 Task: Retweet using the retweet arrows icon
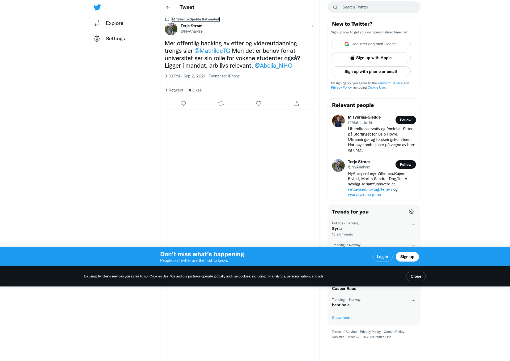pos(221,103)
